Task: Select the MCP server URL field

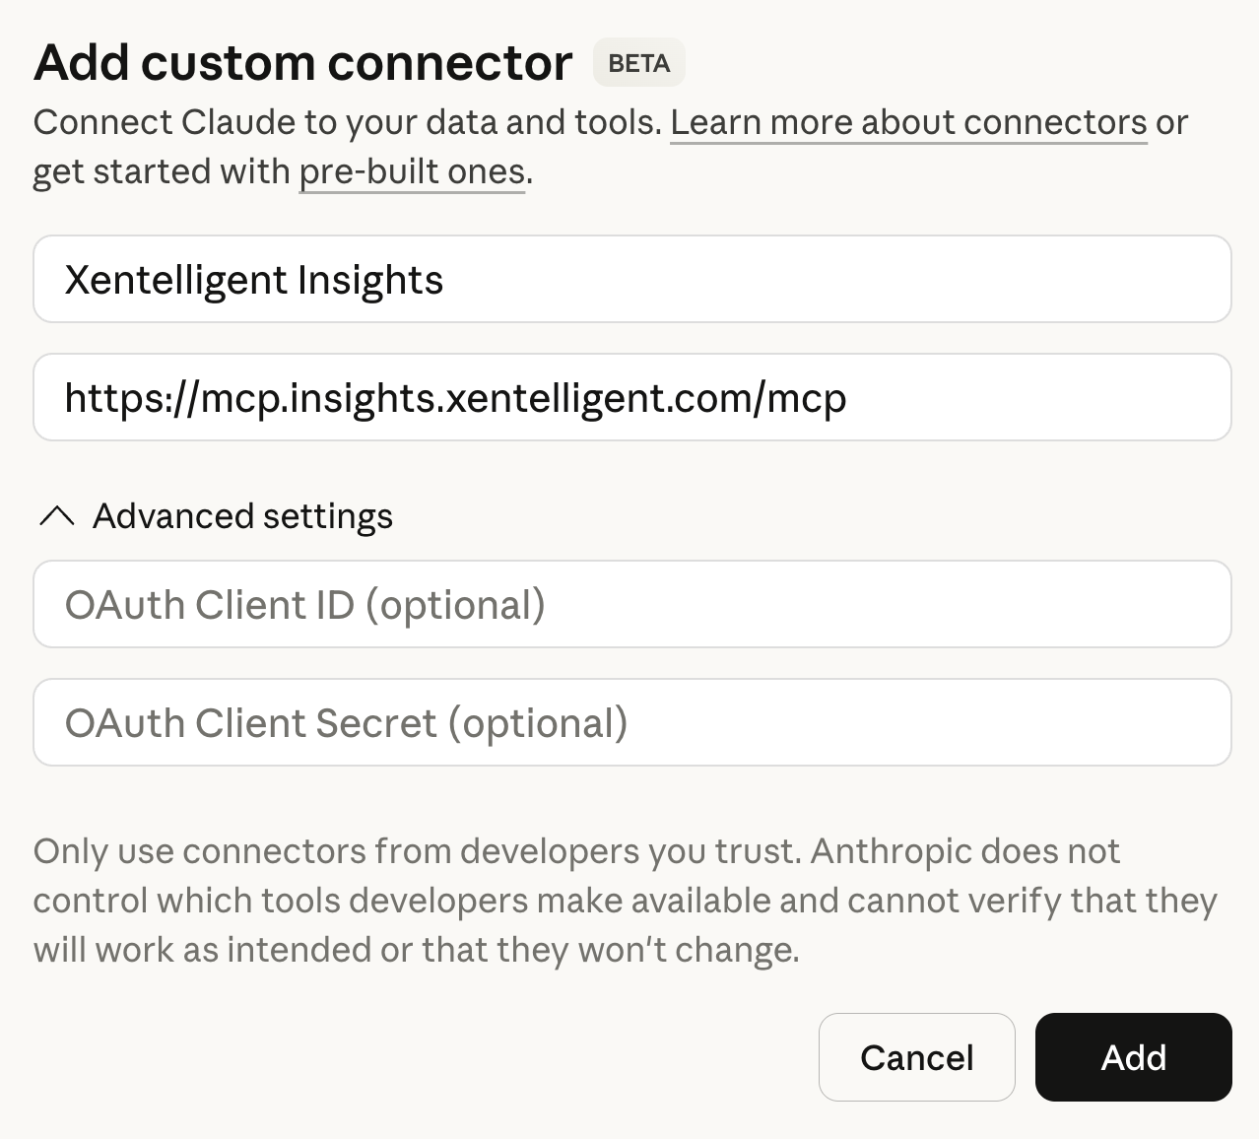Action: 630,397
